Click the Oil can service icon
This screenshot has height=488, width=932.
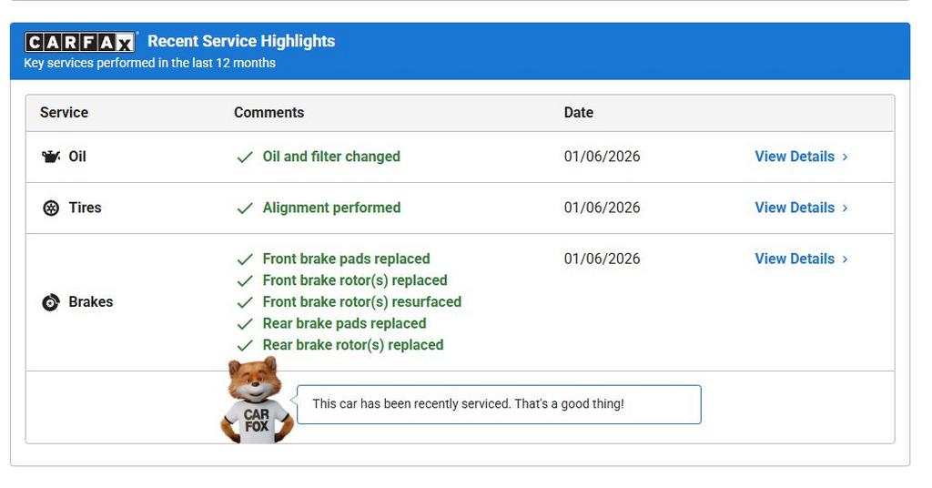[x=51, y=157]
